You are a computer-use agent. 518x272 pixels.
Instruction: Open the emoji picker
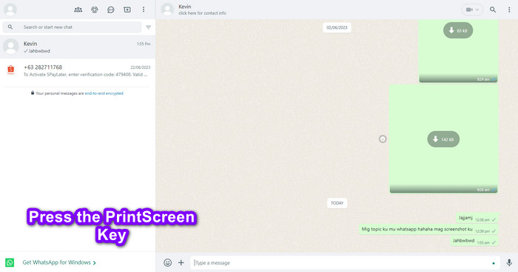click(167, 262)
